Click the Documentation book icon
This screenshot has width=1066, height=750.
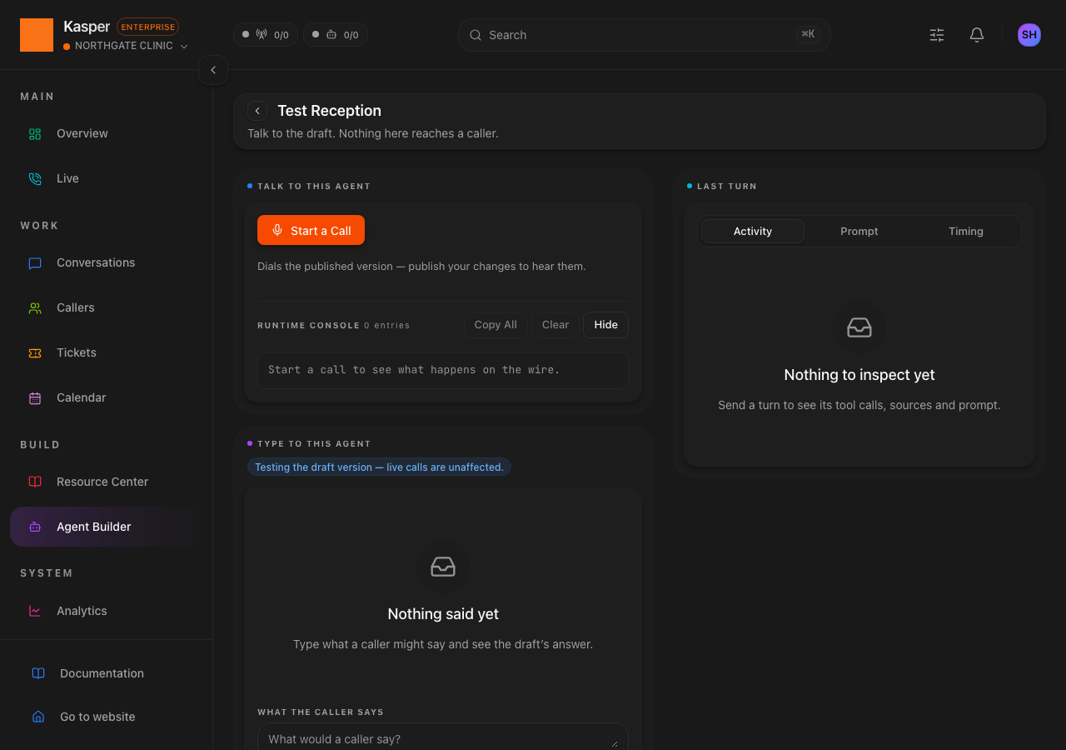click(x=38, y=673)
